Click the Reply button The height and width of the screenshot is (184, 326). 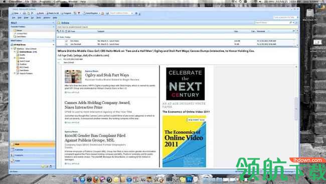(40, 13)
